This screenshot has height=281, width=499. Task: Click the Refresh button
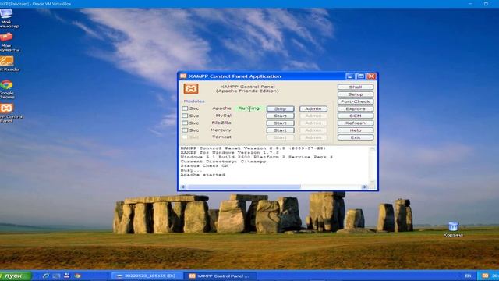coord(356,123)
